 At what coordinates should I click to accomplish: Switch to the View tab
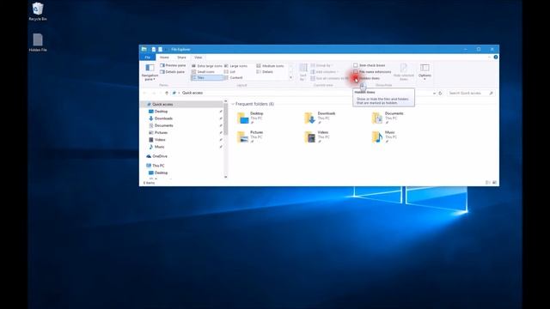click(199, 58)
